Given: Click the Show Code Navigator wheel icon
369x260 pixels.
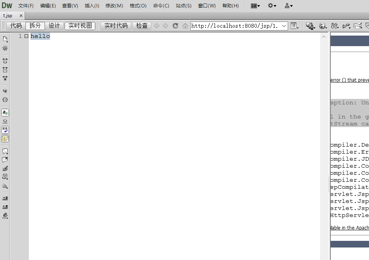Looking at the screenshot, I should 5,48.
